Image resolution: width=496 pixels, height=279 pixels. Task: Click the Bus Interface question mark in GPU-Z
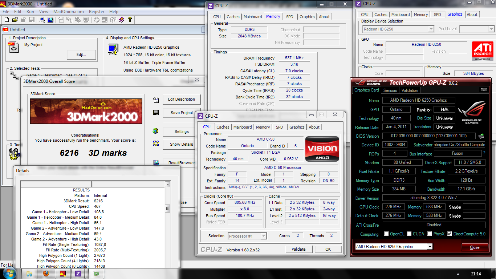click(x=484, y=154)
